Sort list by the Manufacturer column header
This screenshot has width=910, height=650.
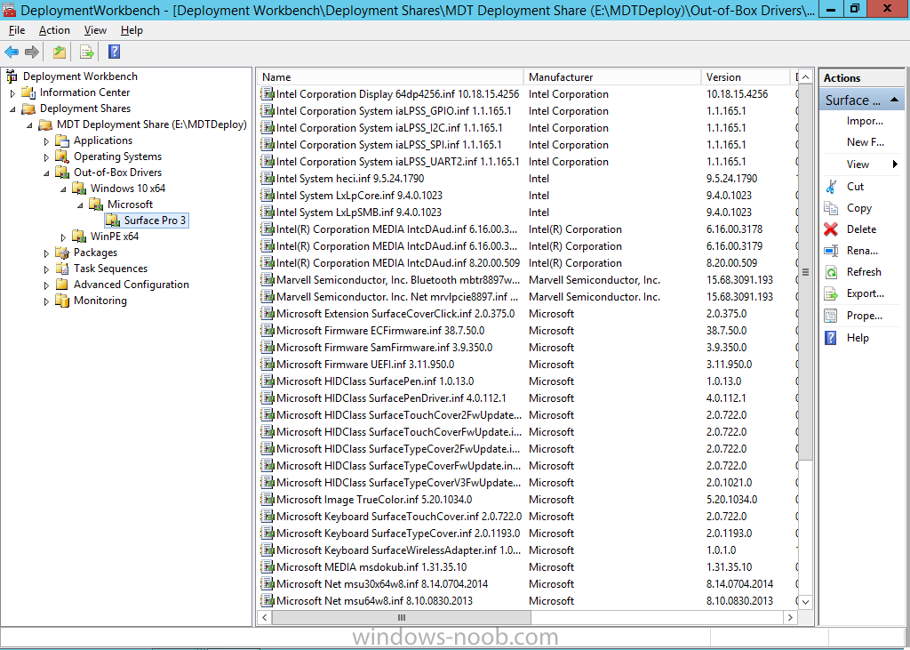click(613, 76)
